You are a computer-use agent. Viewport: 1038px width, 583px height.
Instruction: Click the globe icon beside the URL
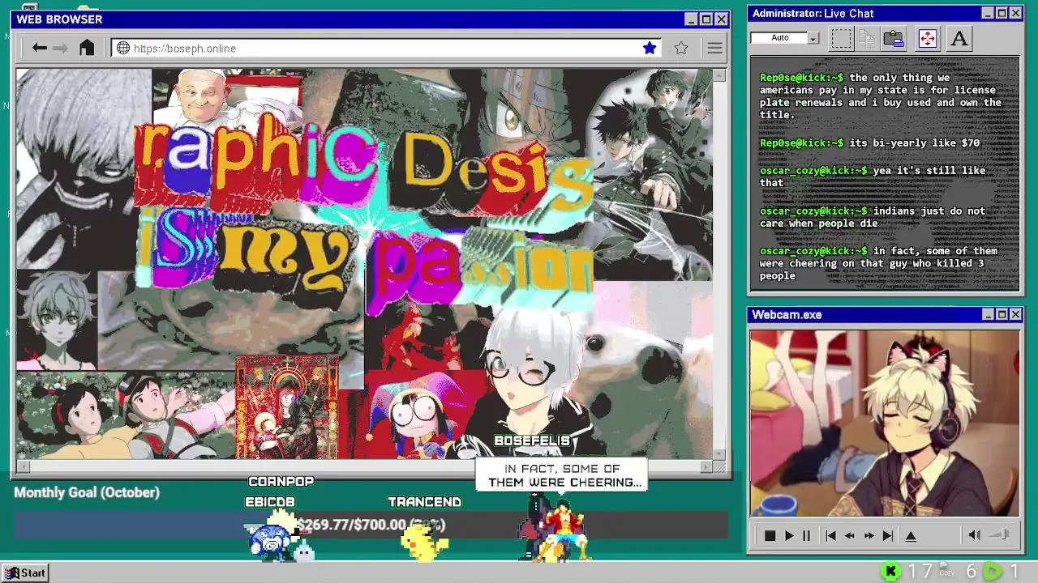click(x=123, y=48)
